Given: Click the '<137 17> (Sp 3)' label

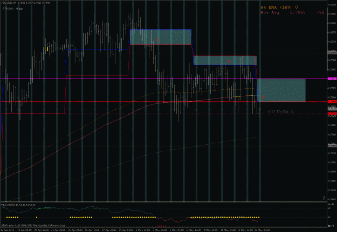Looking at the screenshot, I should [280, 111].
